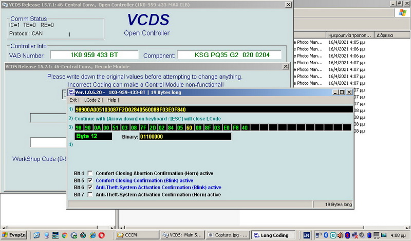Launch Internet Explorer from the quick launch bar

point(92,235)
